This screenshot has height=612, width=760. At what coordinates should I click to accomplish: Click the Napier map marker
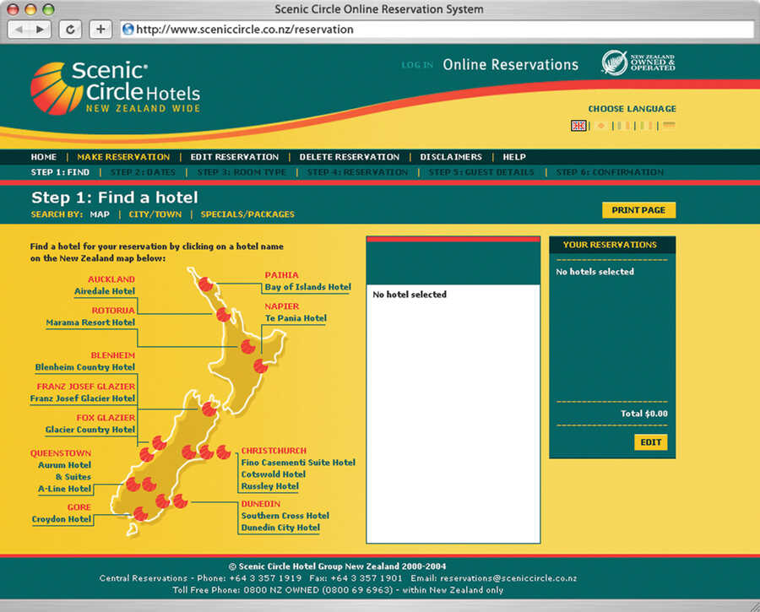point(261,366)
